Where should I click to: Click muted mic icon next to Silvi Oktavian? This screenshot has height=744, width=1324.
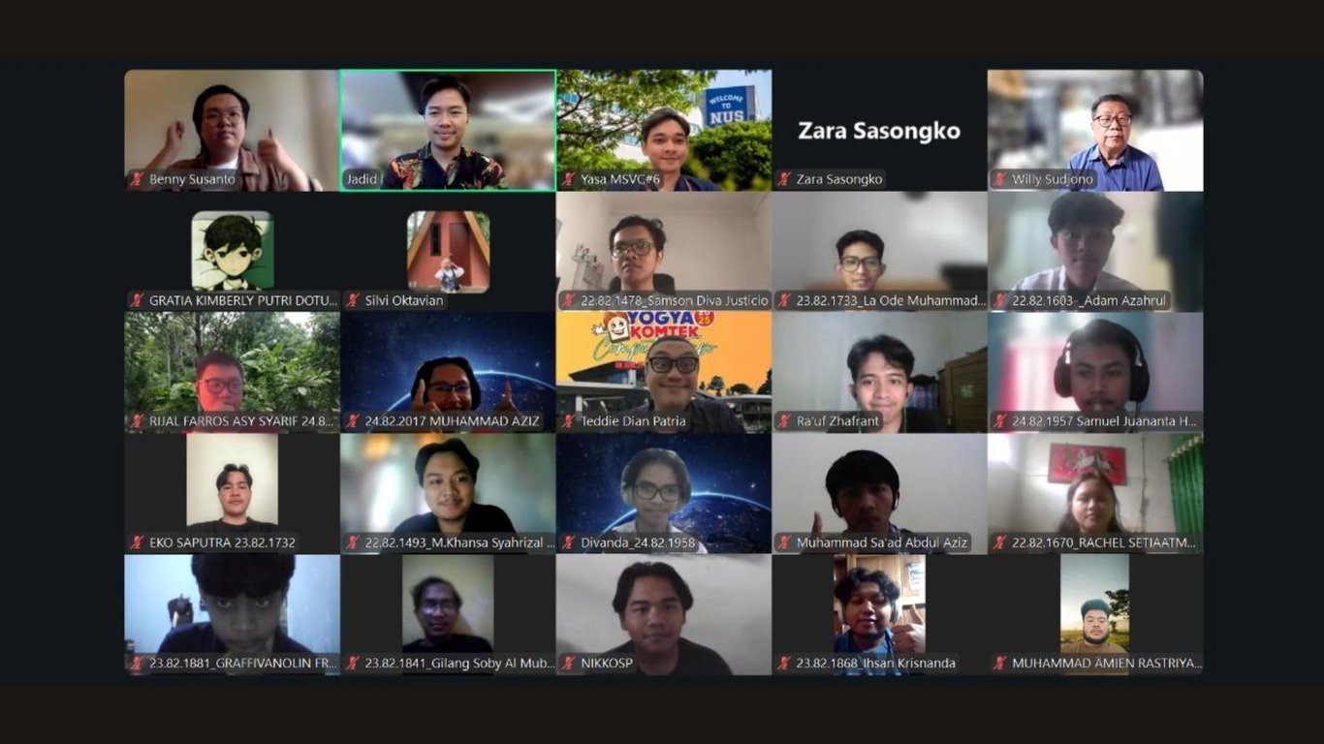(354, 300)
